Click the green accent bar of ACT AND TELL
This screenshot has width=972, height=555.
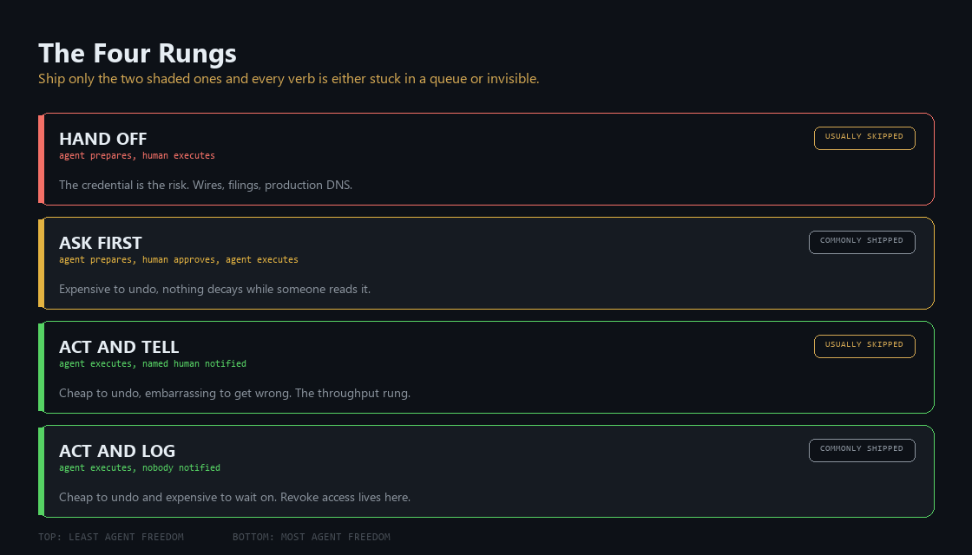point(41,368)
